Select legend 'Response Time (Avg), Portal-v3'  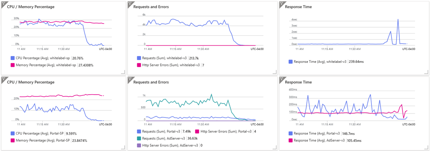[x=316, y=134]
